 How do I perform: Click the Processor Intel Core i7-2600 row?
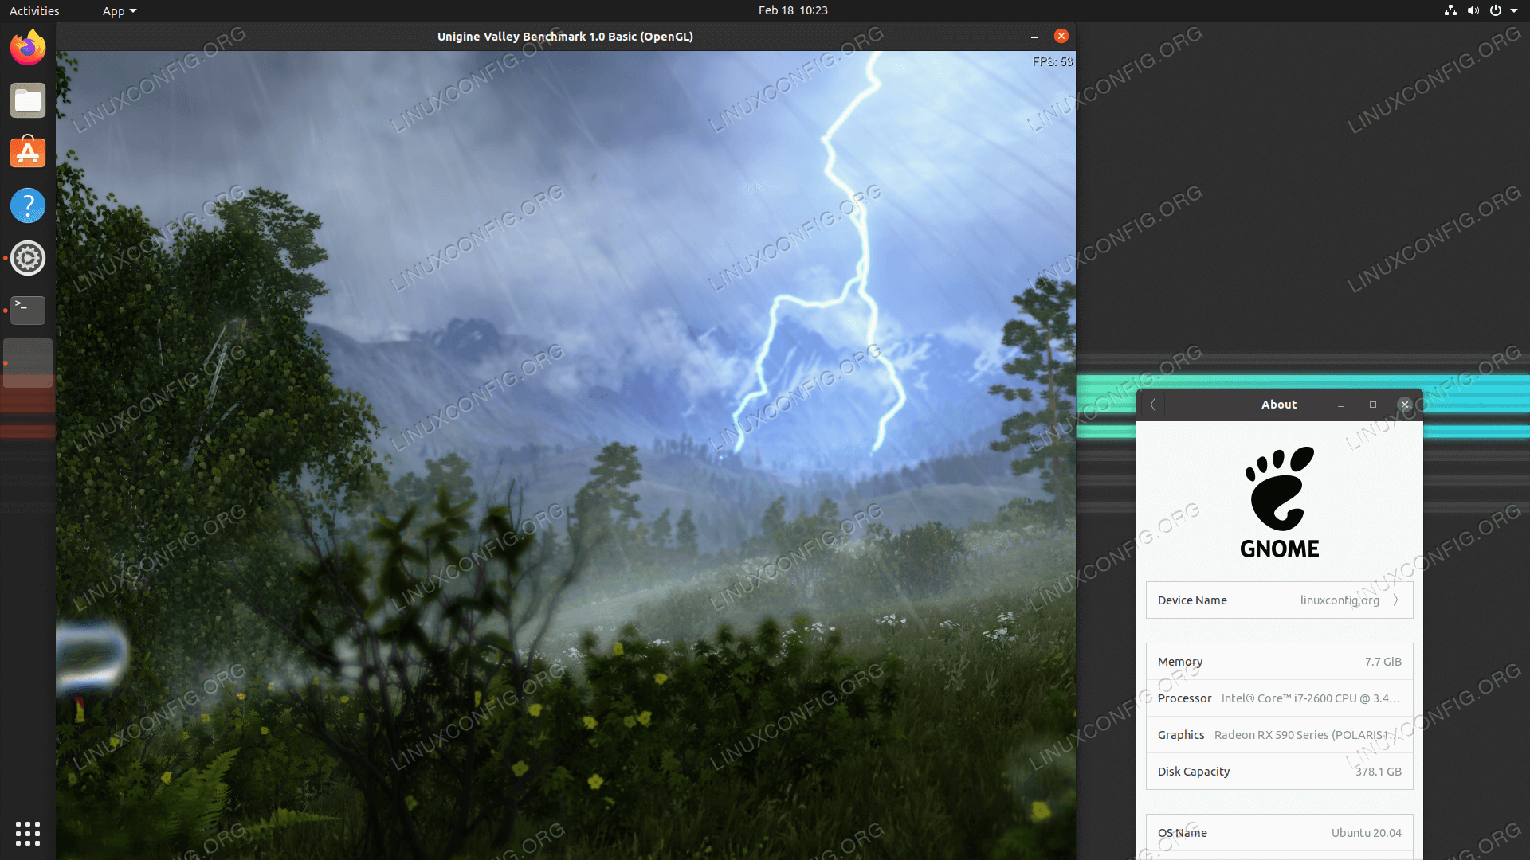(1279, 698)
